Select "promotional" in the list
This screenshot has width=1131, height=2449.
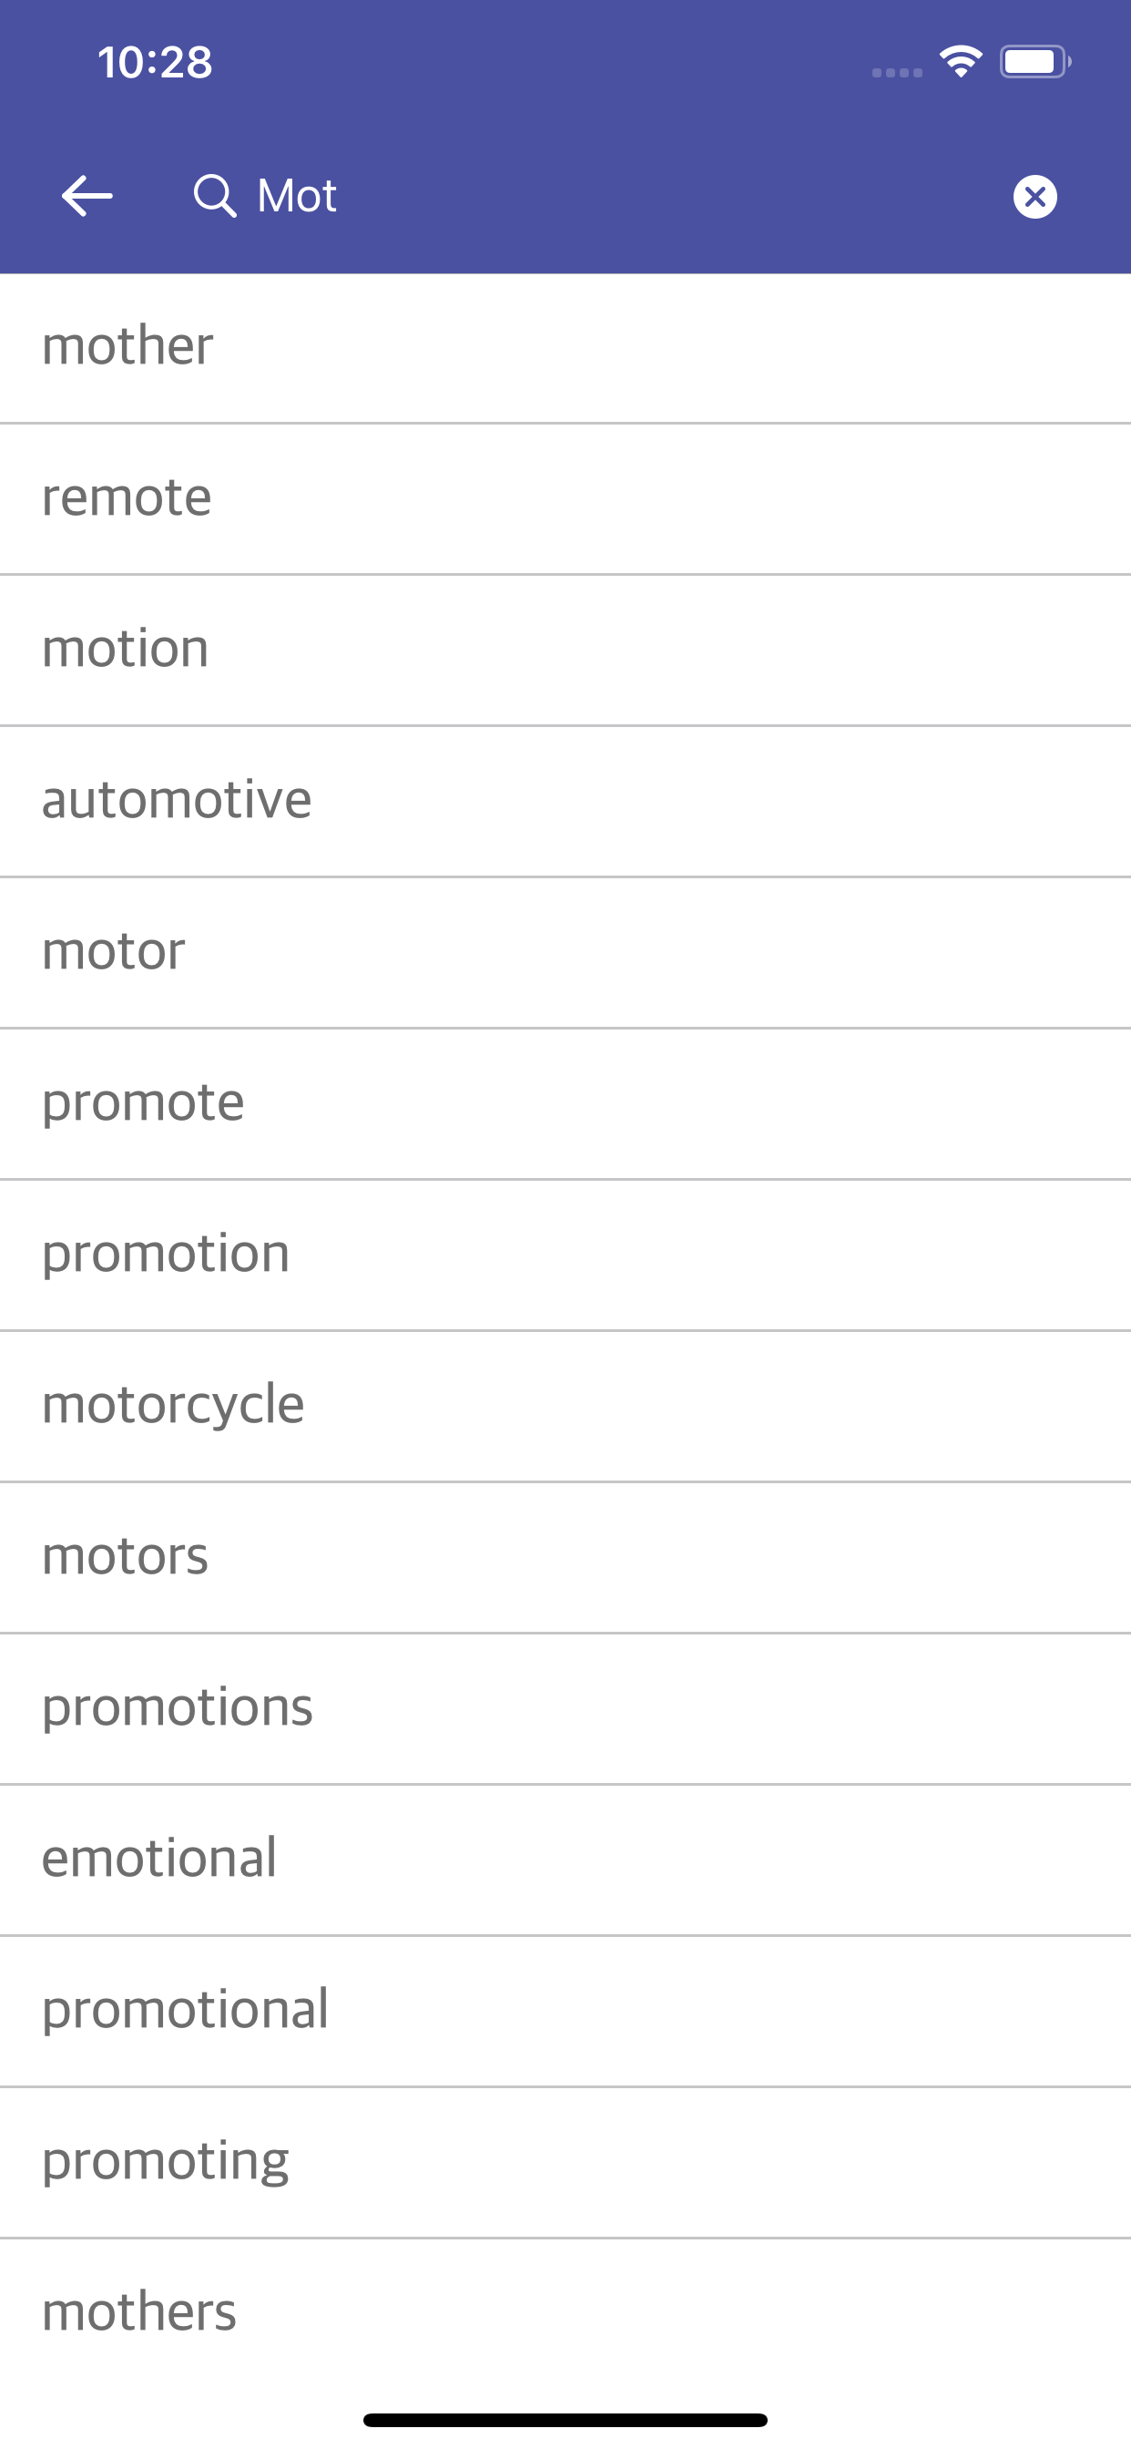click(565, 2011)
